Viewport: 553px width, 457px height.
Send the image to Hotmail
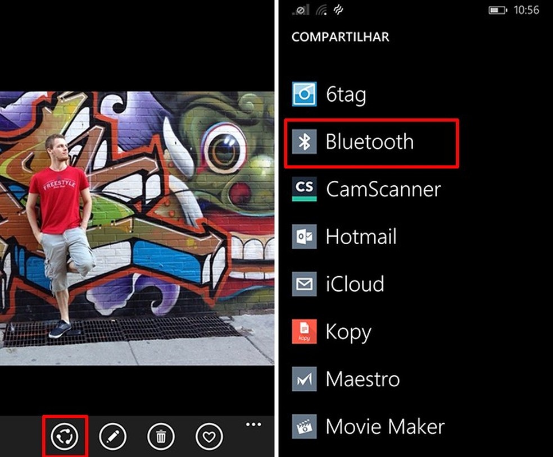click(x=361, y=237)
